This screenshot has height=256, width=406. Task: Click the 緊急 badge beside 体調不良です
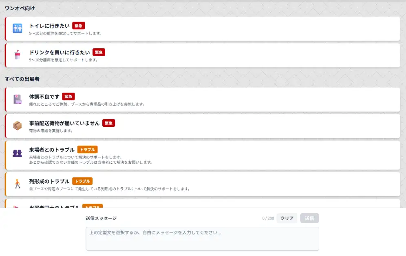(x=68, y=97)
